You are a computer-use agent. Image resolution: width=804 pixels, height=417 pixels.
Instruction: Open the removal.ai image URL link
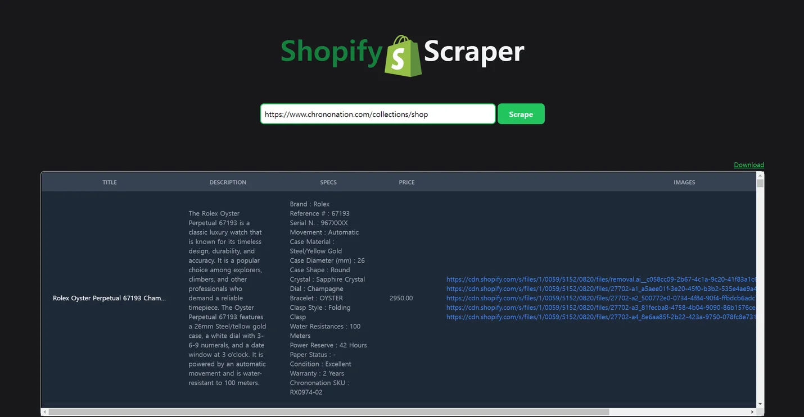tap(601, 279)
